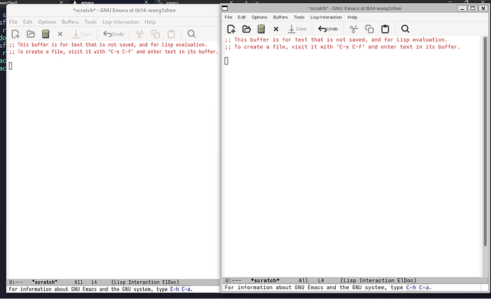
Task: Click U:--- status in left mode line
Action: click(16, 282)
